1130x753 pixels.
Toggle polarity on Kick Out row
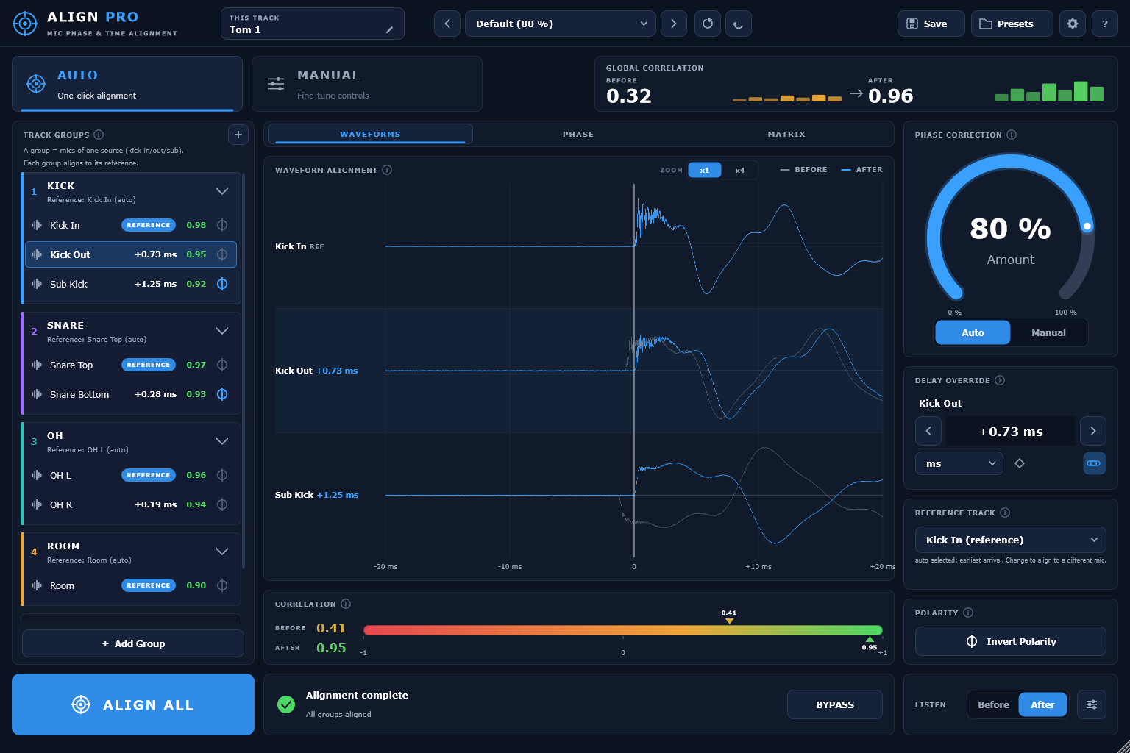(222, 254)
